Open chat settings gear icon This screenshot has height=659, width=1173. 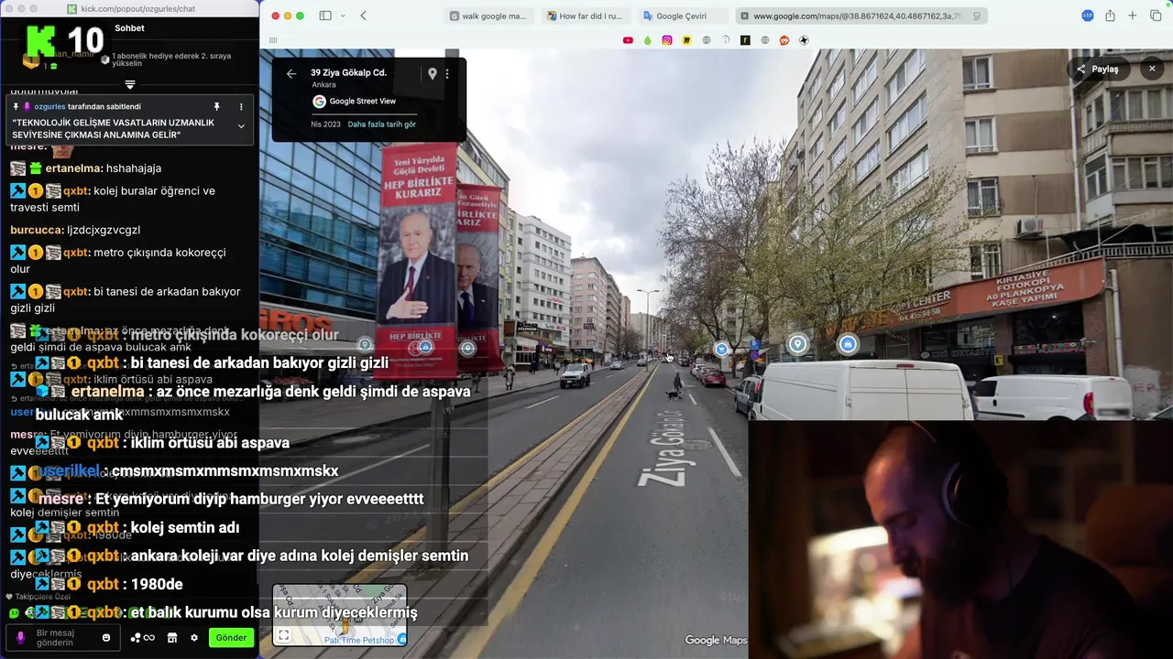coord(194,638)
